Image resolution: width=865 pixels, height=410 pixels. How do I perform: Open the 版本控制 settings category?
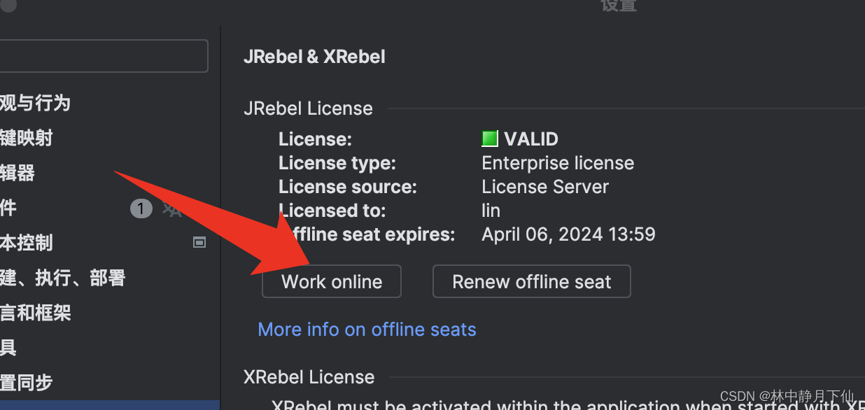[x=28, y=243]
